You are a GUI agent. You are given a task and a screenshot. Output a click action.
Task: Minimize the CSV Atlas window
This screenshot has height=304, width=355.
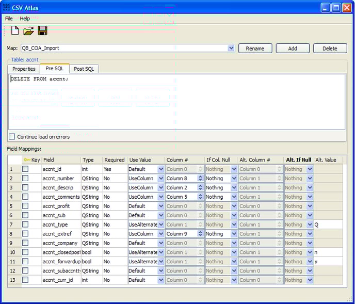click(x=326, y=8)
